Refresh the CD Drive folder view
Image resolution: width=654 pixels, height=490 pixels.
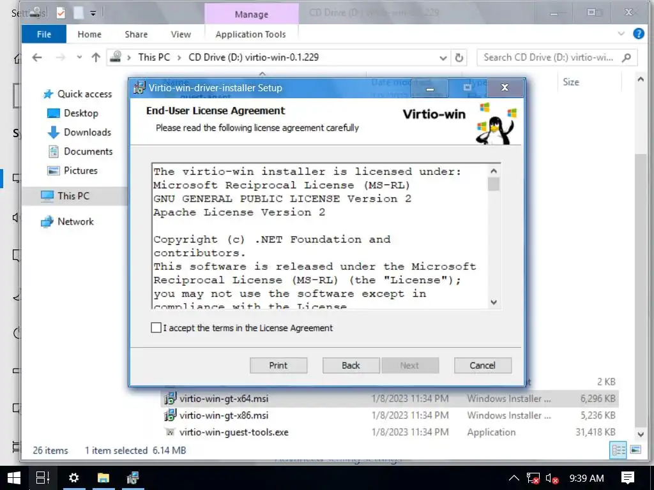click(x=459, y=58)
